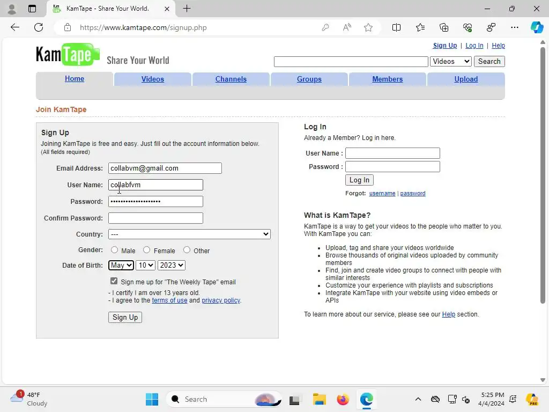Switch to the Groups tab

(309, 79)
